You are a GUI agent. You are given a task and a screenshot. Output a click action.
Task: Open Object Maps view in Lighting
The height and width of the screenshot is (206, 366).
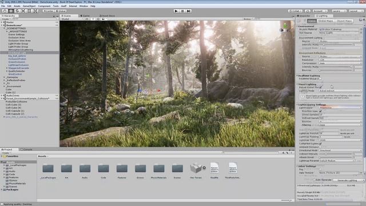pos(344,21)
